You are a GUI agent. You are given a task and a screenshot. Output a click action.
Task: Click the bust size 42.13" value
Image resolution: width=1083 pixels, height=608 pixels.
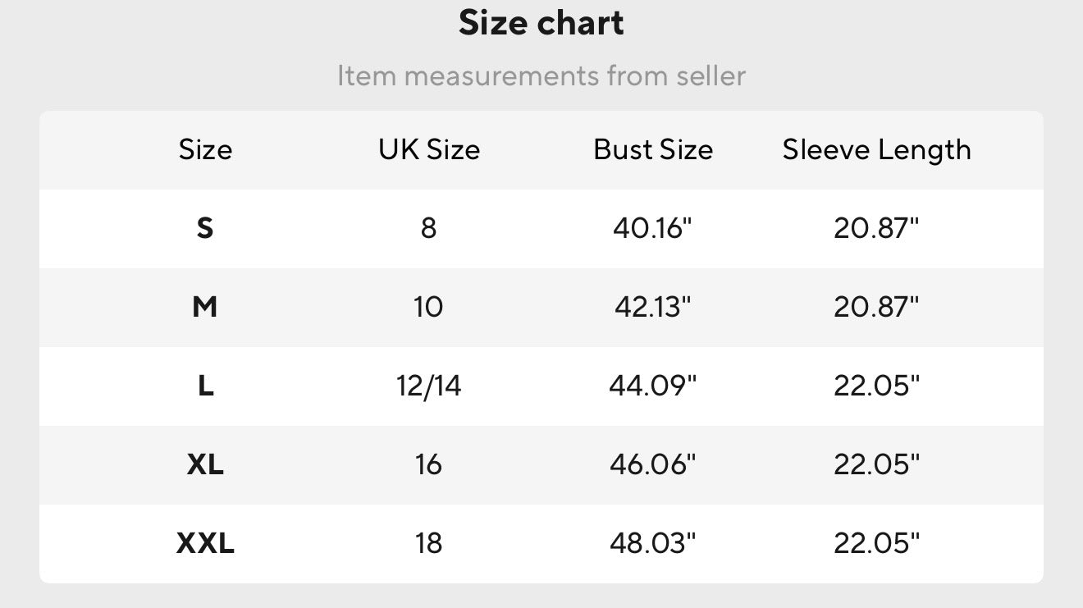[653, 307]
